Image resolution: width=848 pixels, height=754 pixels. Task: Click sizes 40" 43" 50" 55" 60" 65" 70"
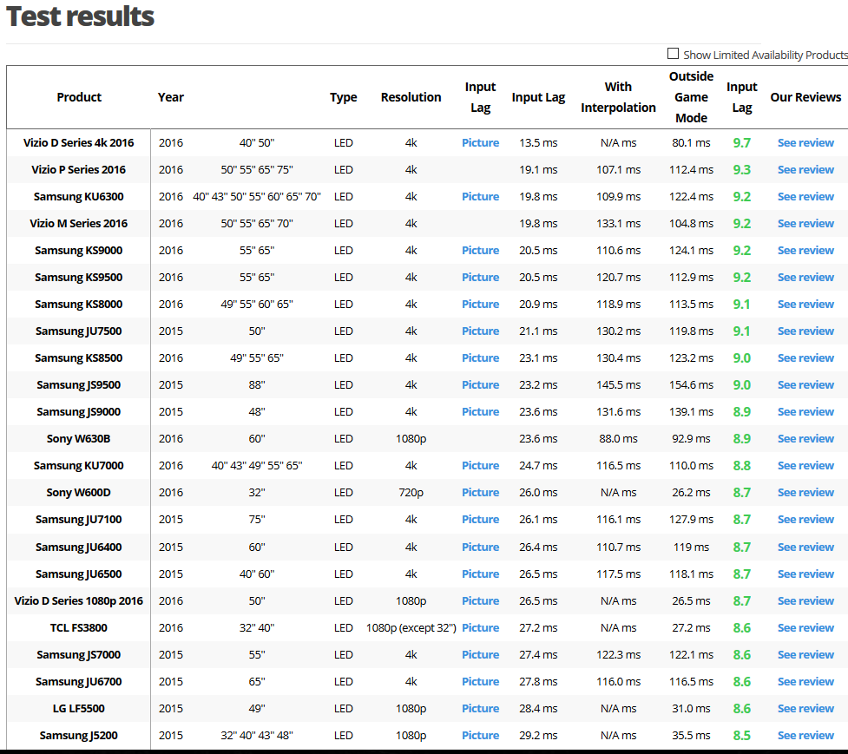click(x=257, y=197)
